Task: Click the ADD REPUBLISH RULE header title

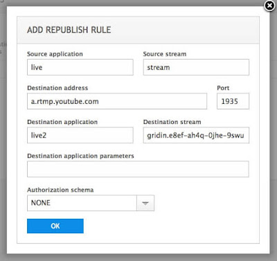Action: pyautogui.click(x=69, y=30)
